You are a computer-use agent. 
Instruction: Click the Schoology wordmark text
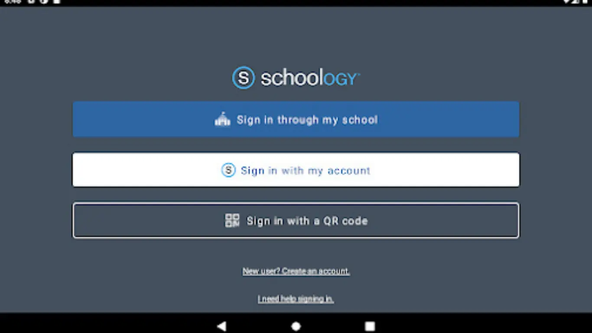[310, 78]
